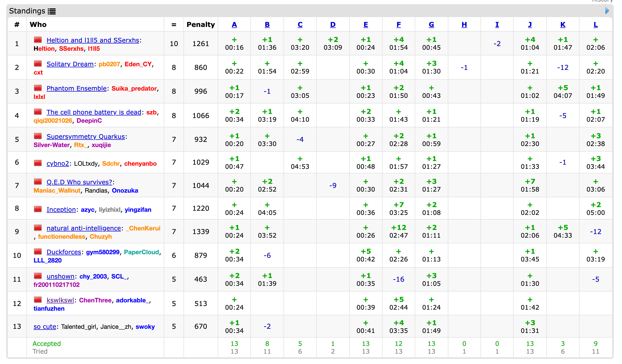Click the China flag beside Heltion team
This screenshot has width=622, height=364.
[x=38, y=40]
